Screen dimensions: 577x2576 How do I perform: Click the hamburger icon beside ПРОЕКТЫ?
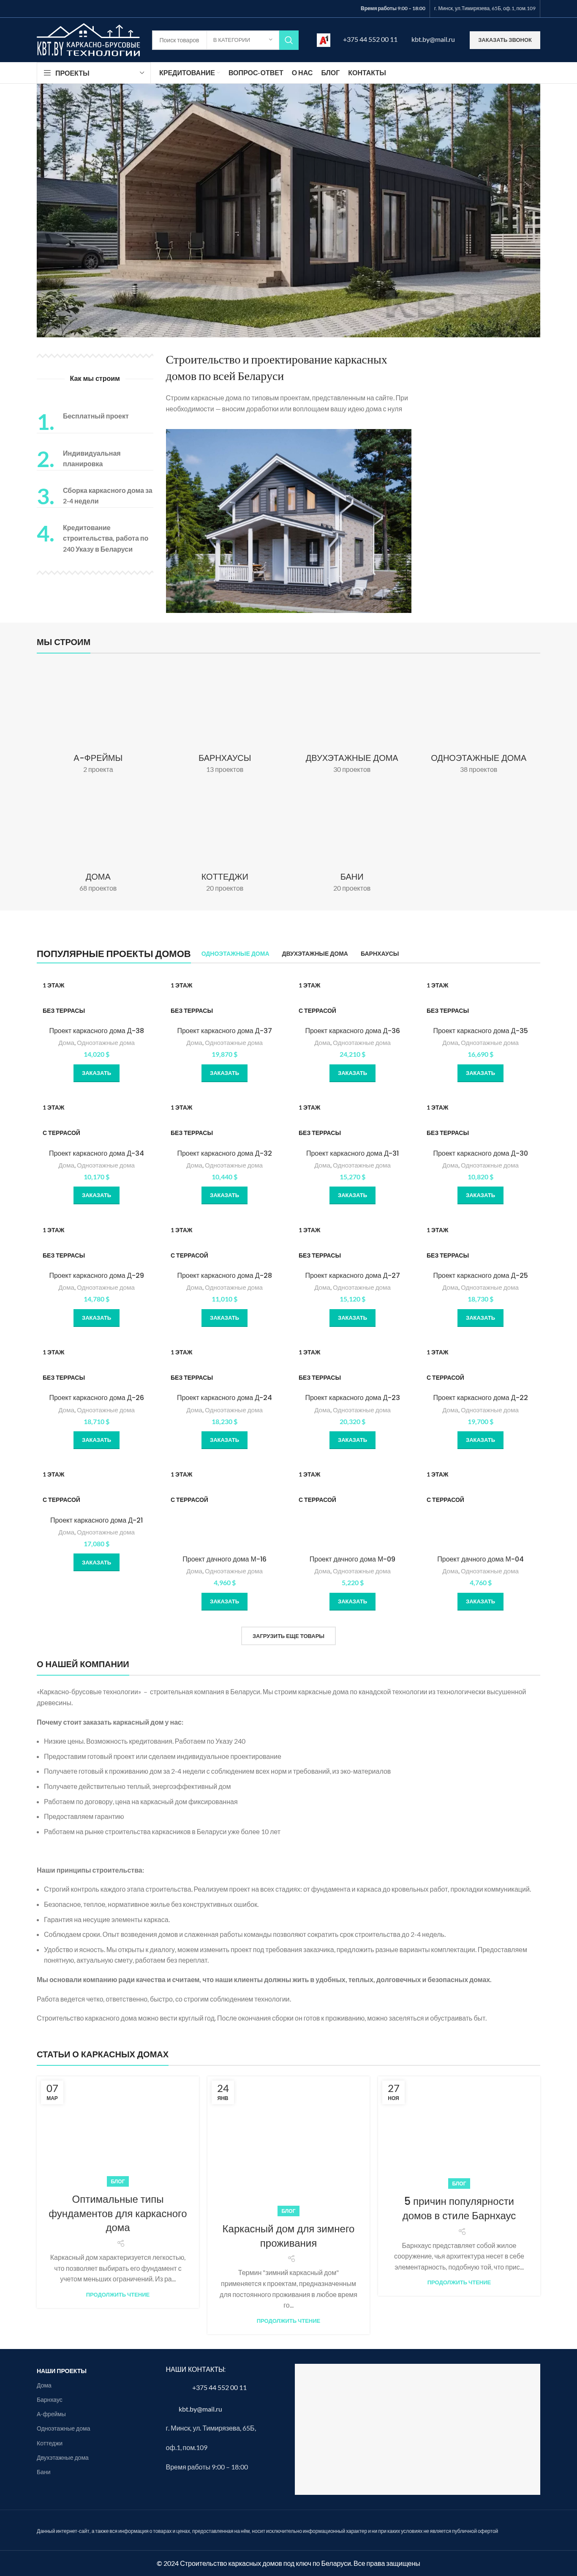pyautogui.click(x=47, y=73)
